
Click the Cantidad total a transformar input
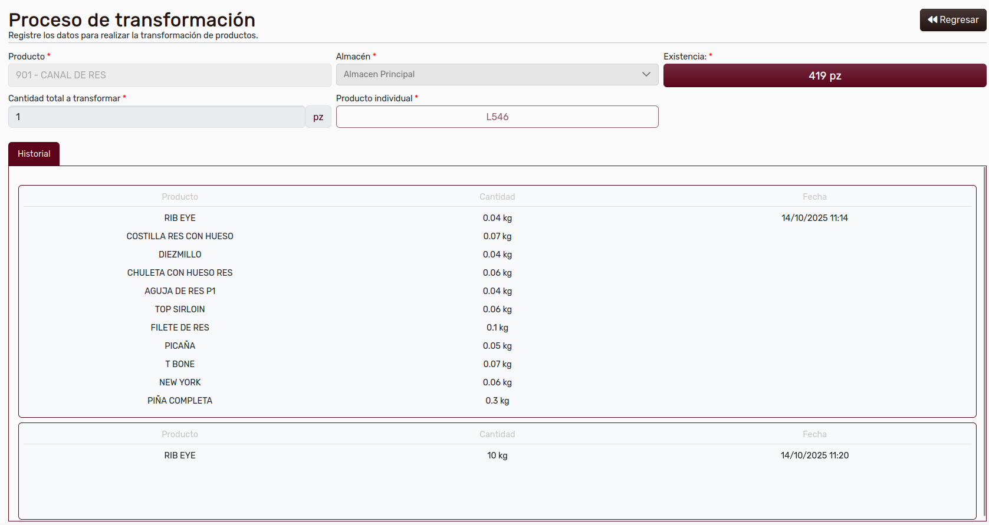(x=156, y=117)
